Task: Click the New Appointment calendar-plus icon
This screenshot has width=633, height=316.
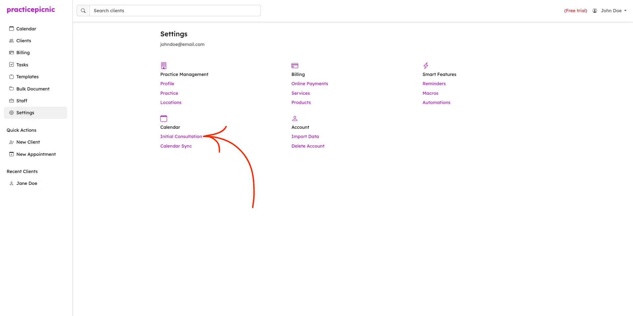Action: click(12, 154)
